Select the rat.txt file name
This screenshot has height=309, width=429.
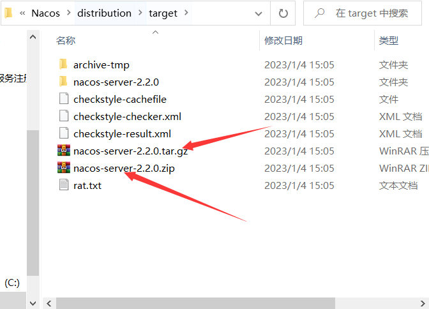(87, 186)
